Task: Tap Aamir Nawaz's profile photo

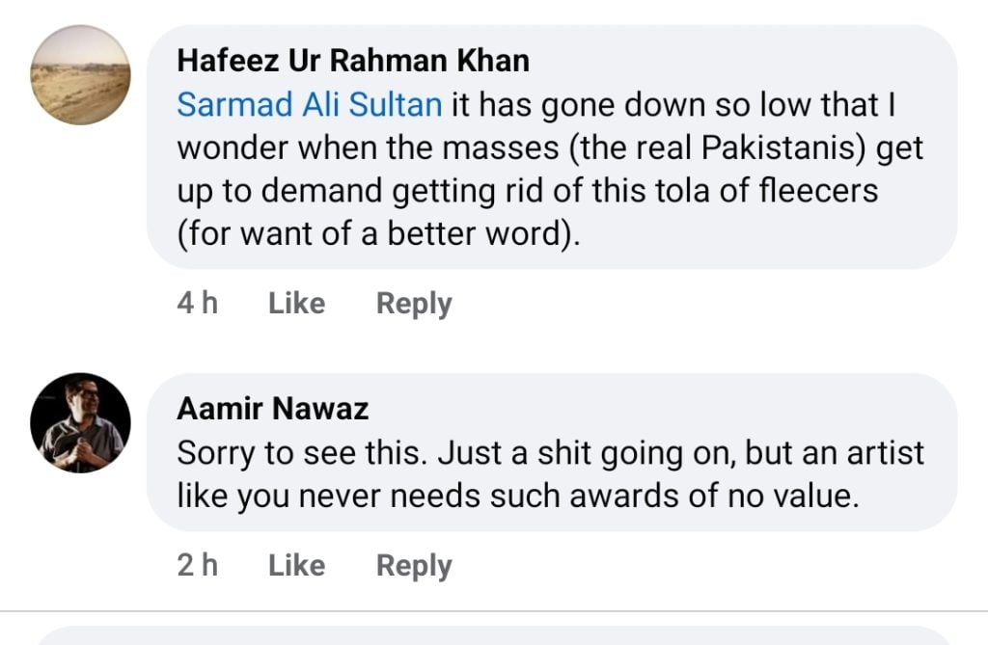Action: pos(80,422)
